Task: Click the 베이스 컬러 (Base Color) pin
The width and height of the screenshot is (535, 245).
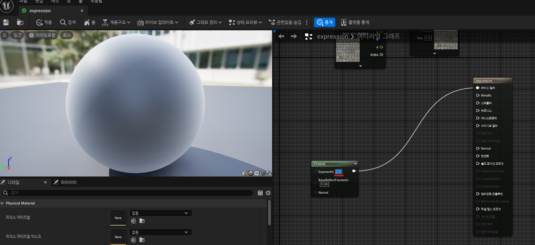Action: point(478,88)
